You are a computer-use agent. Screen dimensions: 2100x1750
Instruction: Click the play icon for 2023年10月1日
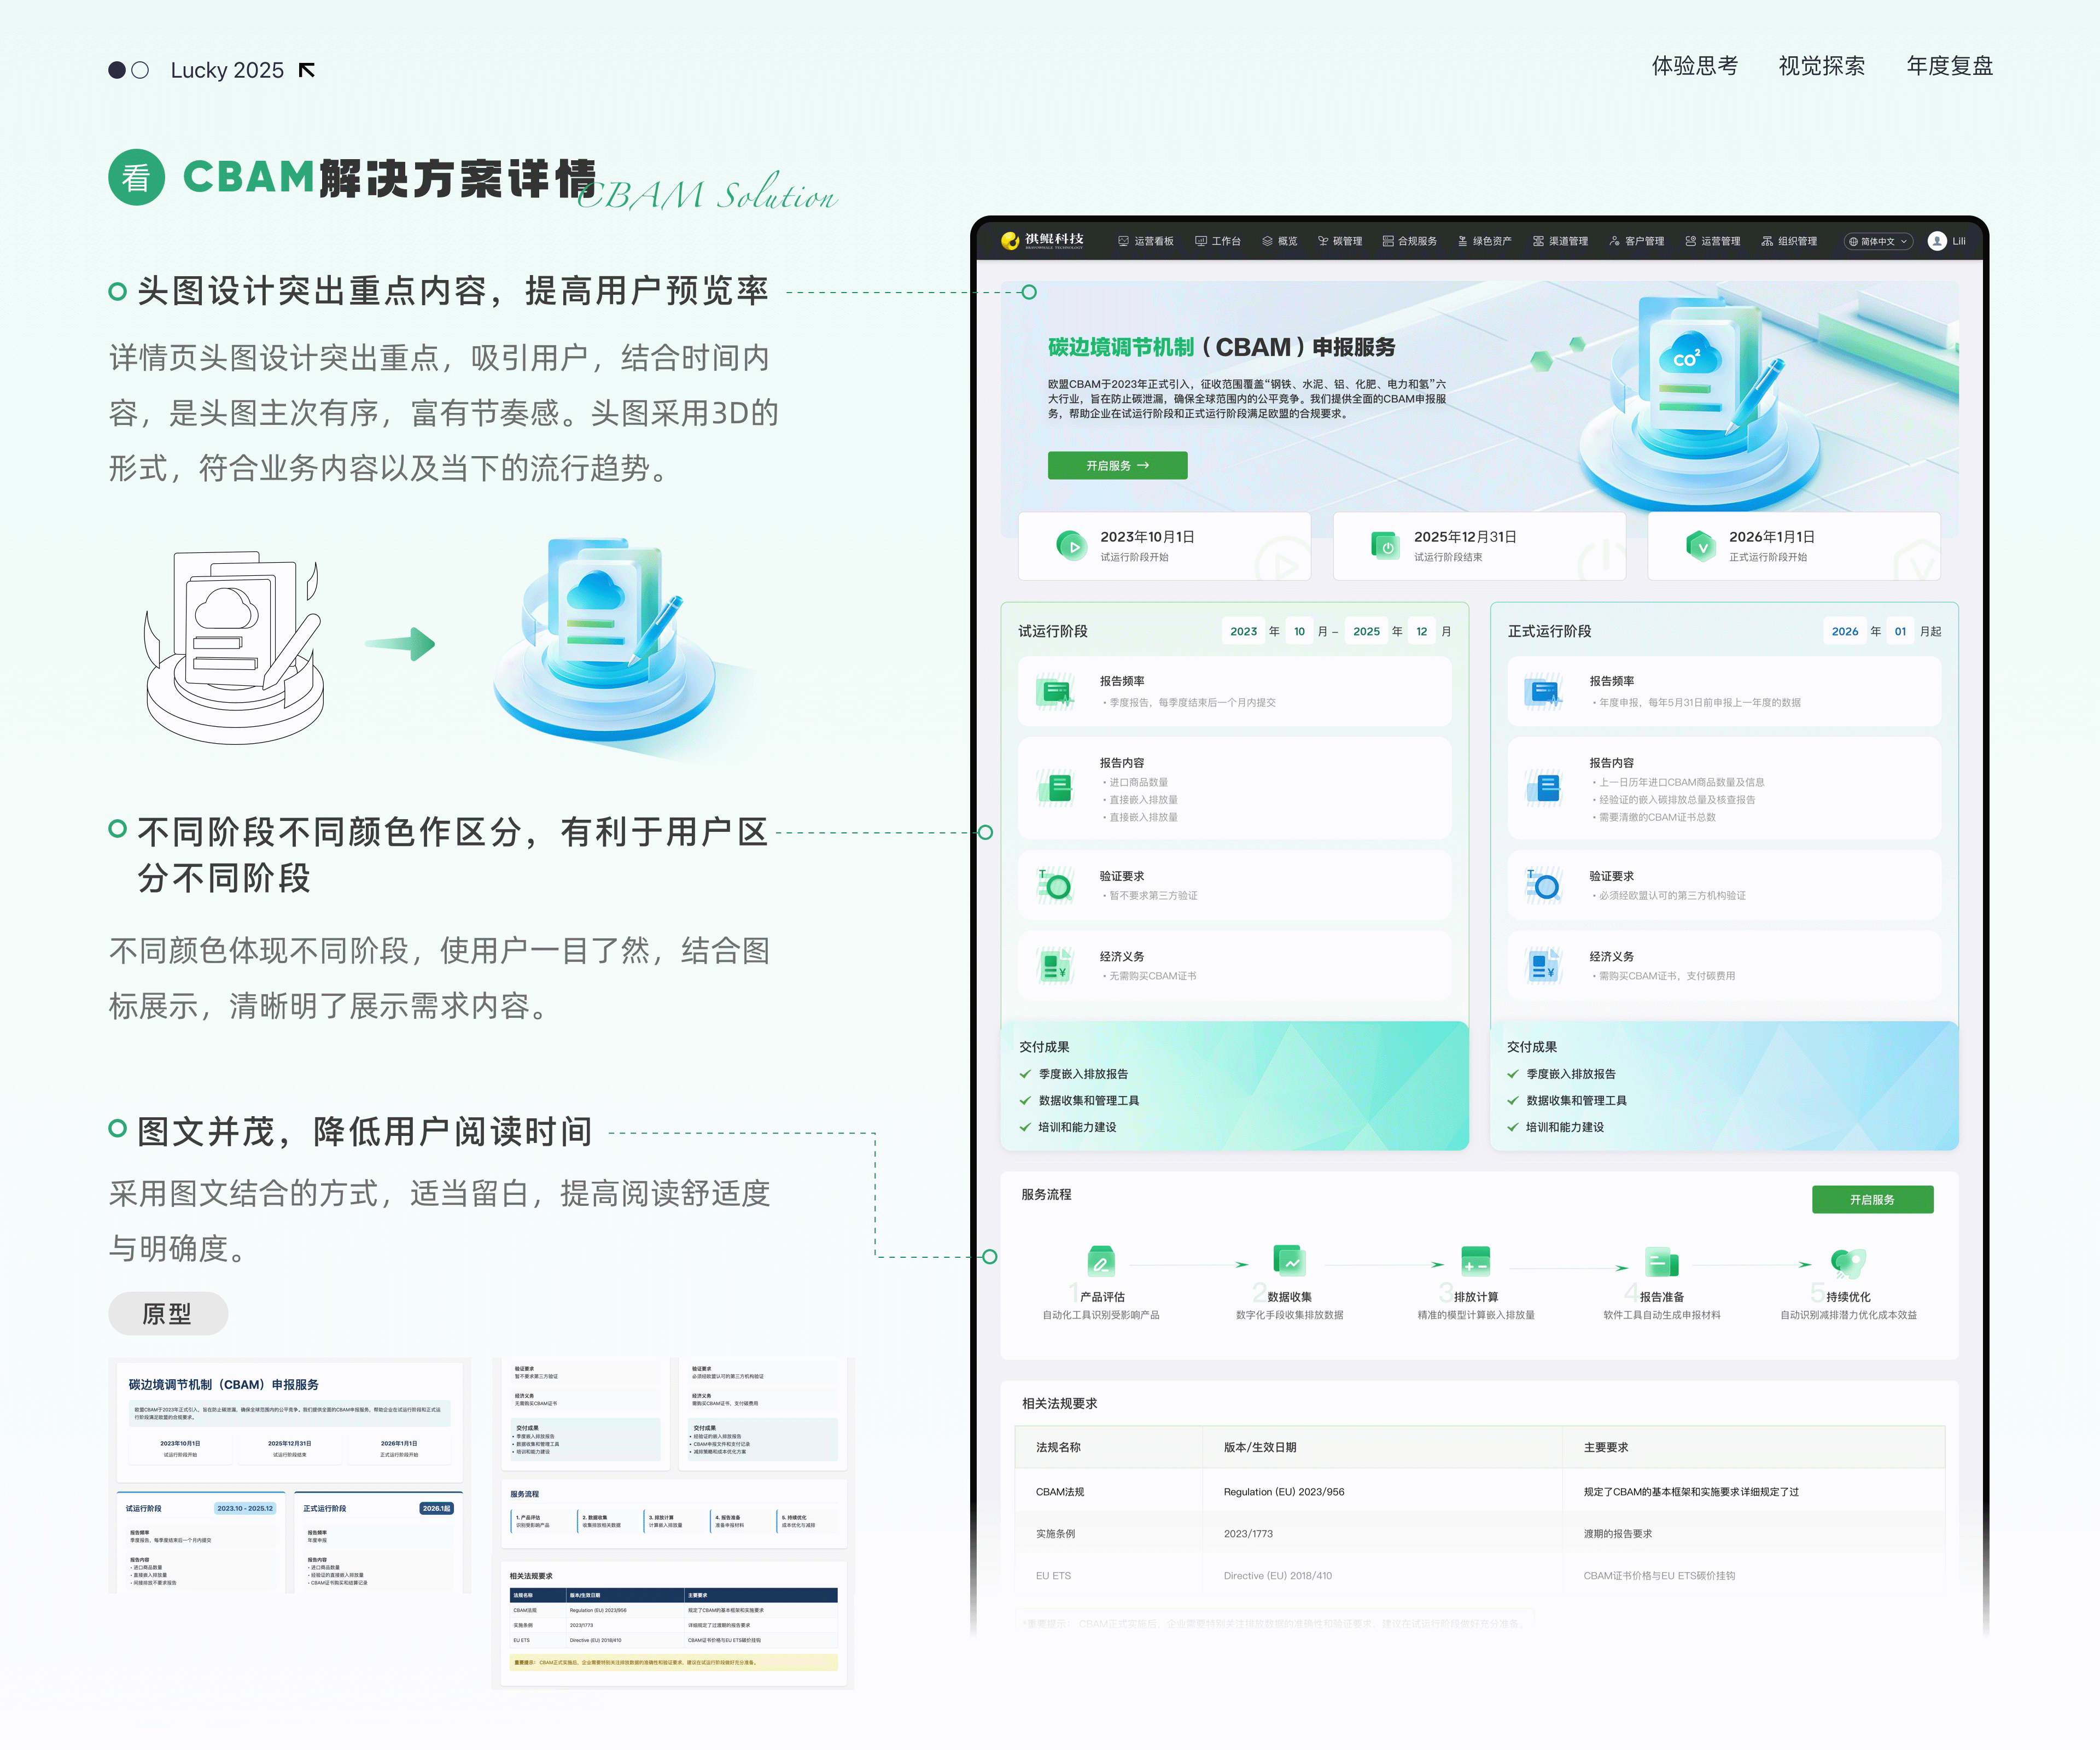tap(1072, 546)
